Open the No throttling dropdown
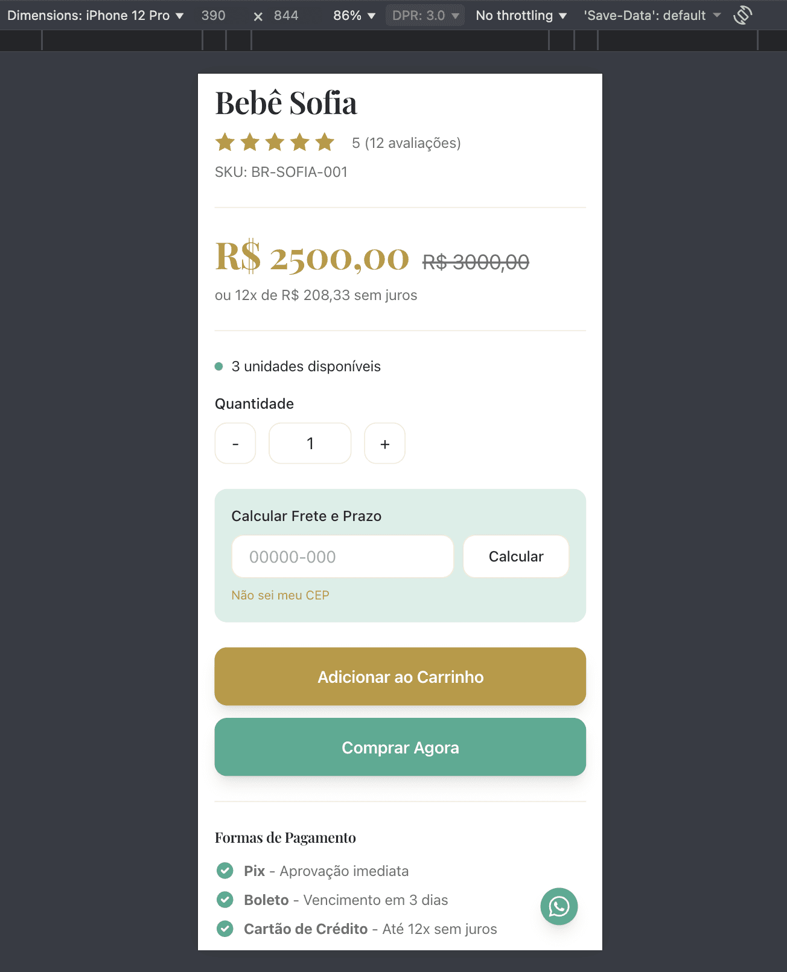The height and width of the screenshot is (972, 787). click(521, 16)
